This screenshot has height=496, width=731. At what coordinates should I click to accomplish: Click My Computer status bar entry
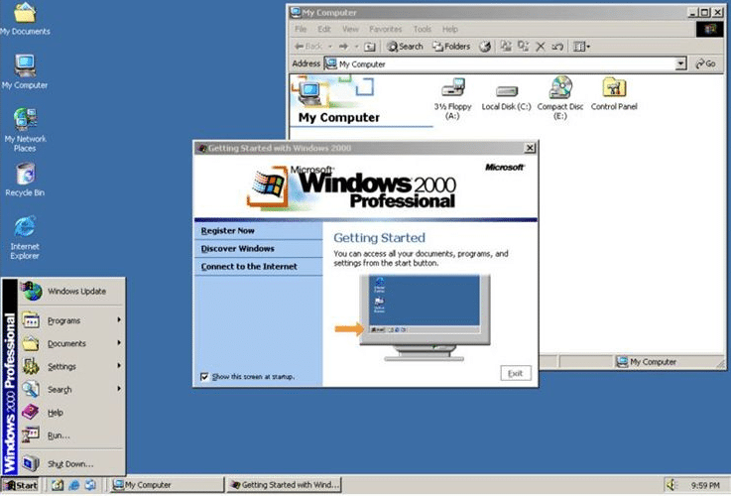[647, 362]
